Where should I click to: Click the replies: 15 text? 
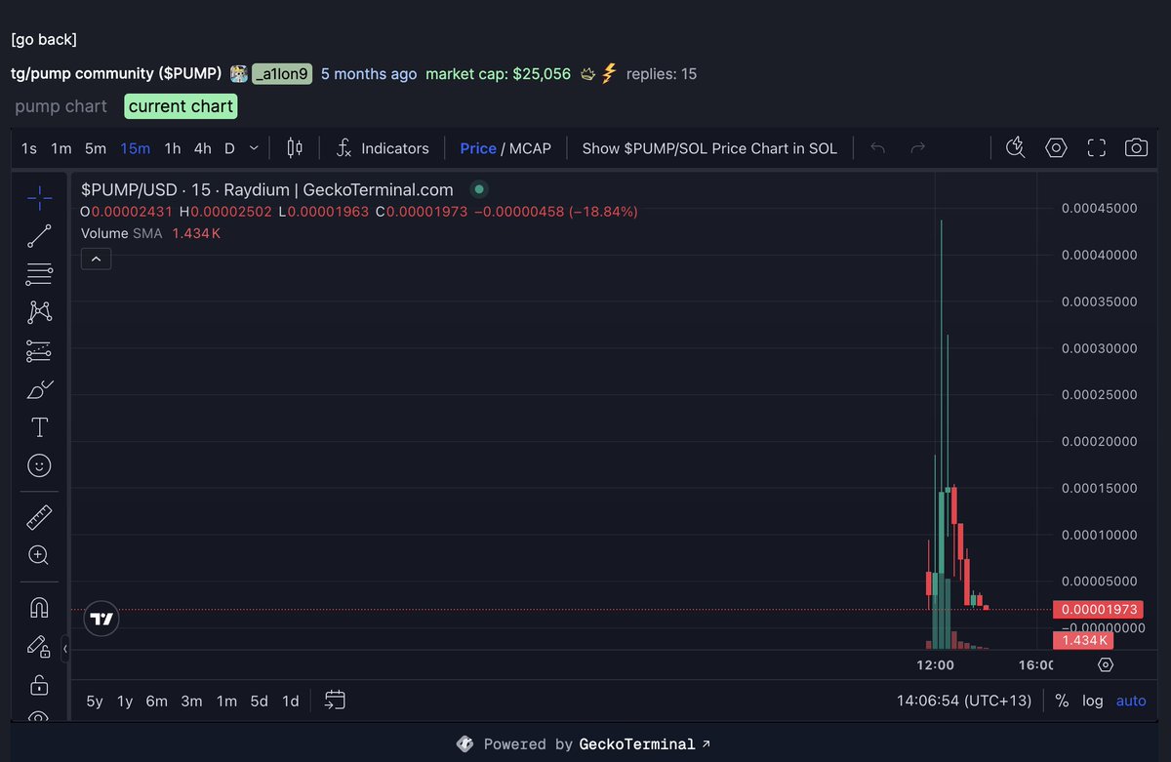pos(662,73)
